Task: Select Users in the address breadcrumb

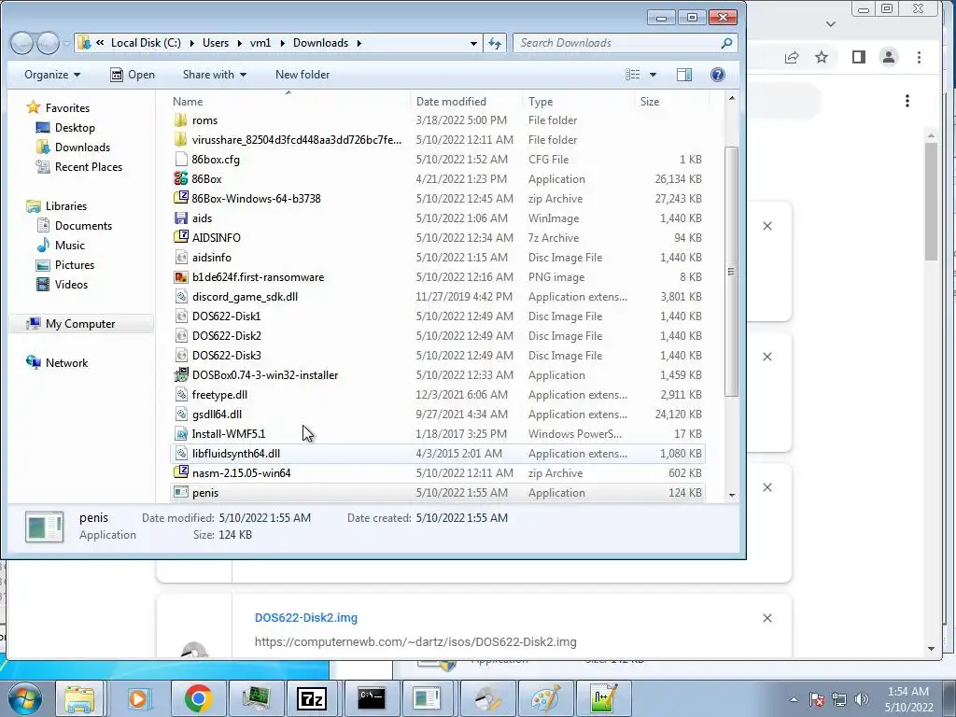Action: (x=216, y=43)
